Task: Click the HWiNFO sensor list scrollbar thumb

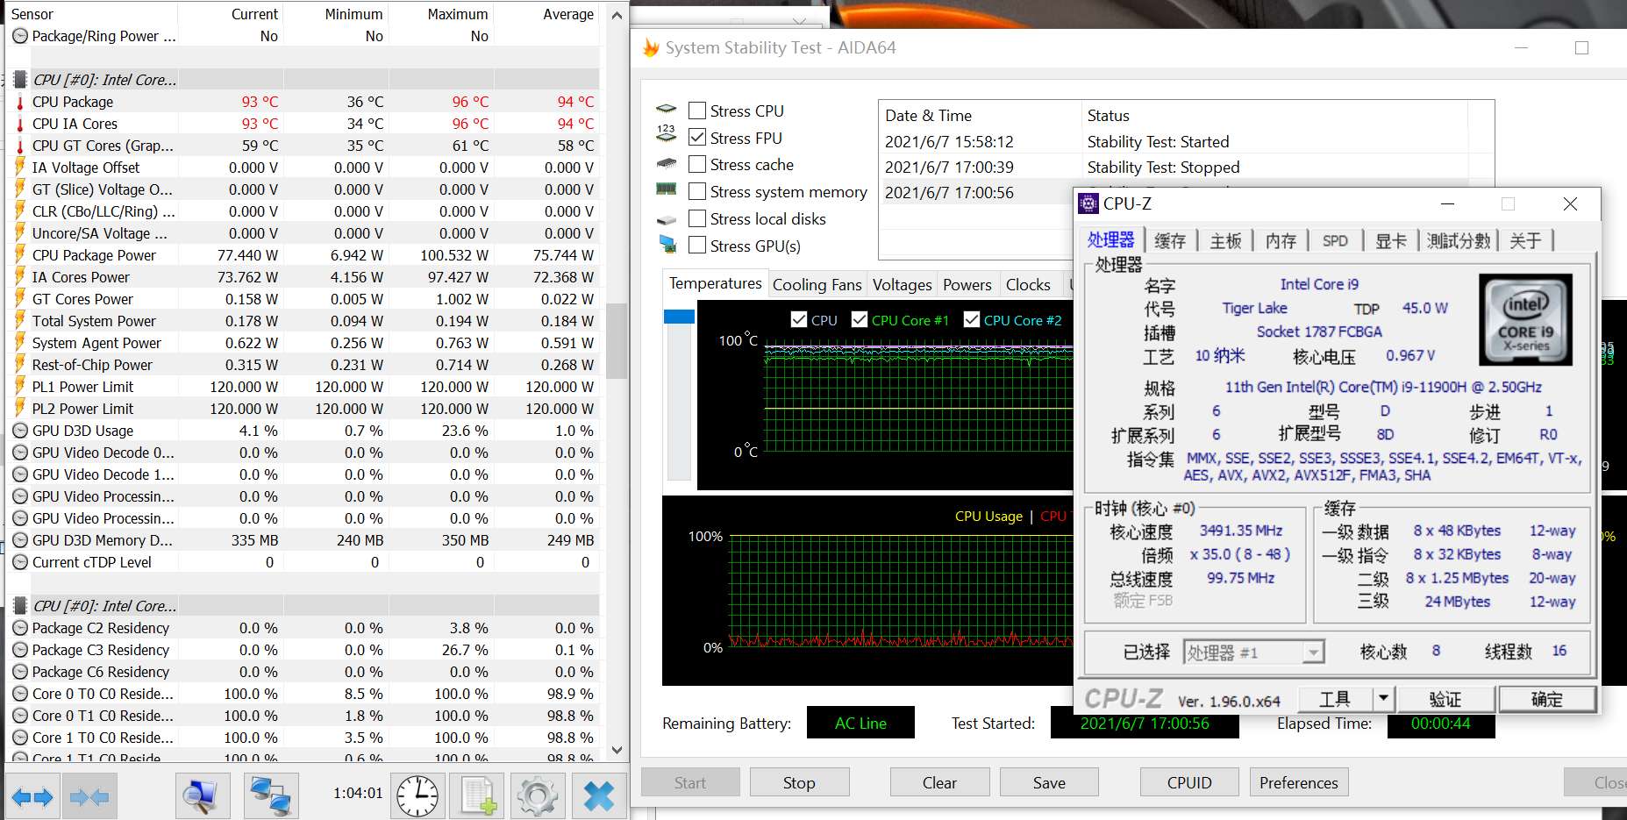Action: click(617, 341)
